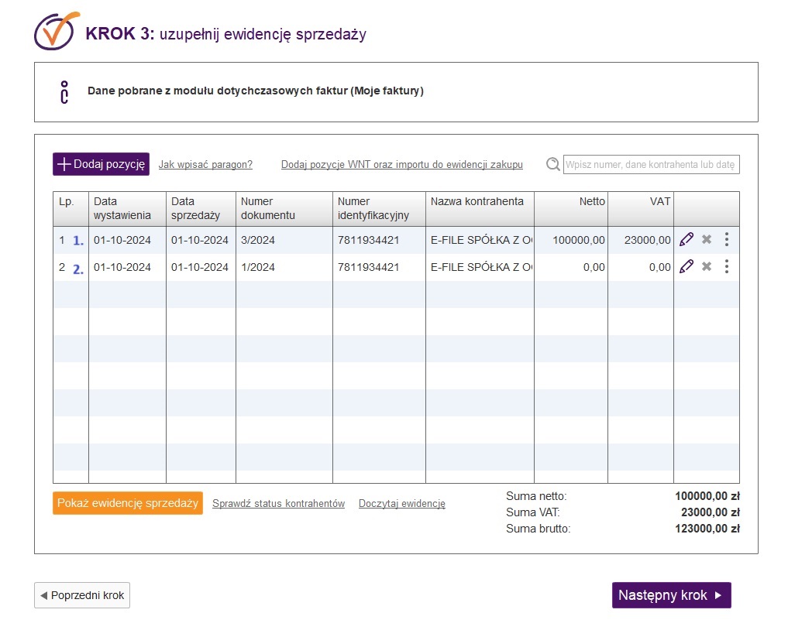788x637 pixels.
Task: Click the Lp. column header
Action: (71, 209)
